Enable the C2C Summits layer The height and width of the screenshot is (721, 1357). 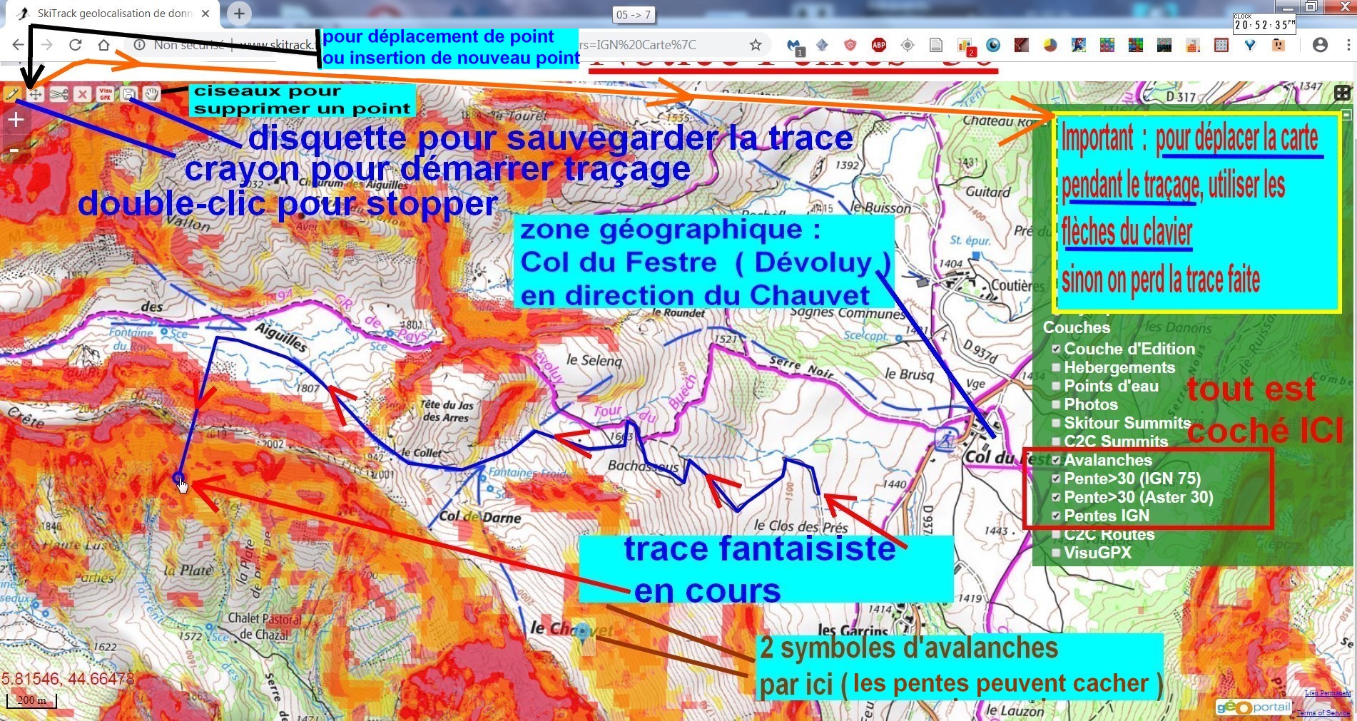(1056, 441)
